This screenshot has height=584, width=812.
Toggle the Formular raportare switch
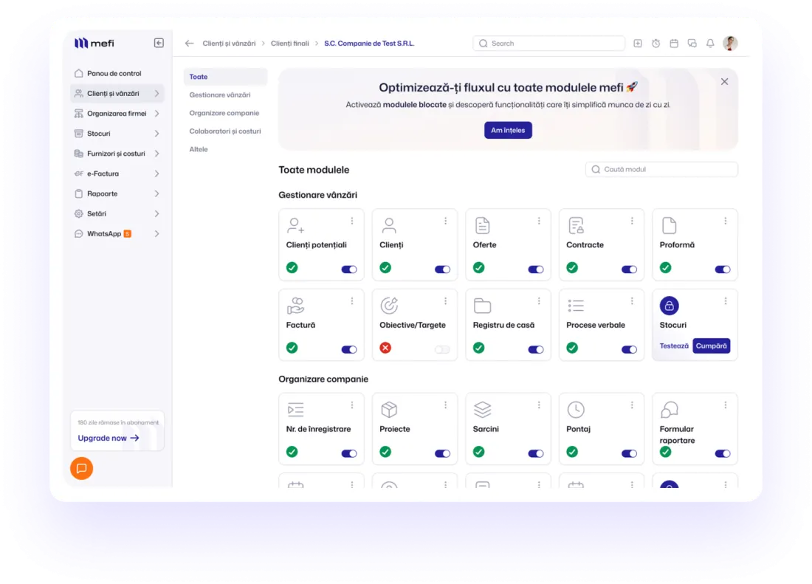[723, 453]
